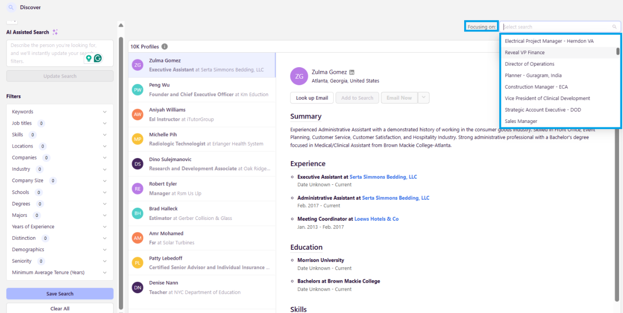623x313 pixels.
Task: Click the dropdown list's vertical scrollbar thumb
Action: [618, 51]
